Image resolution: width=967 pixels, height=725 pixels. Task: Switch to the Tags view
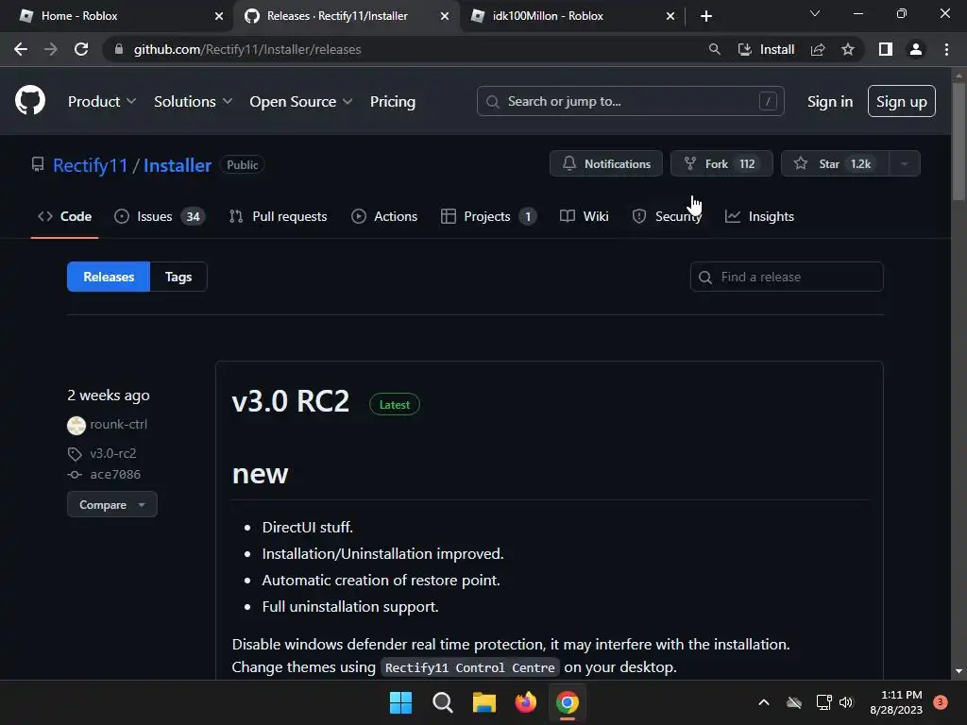click(178, 277)
